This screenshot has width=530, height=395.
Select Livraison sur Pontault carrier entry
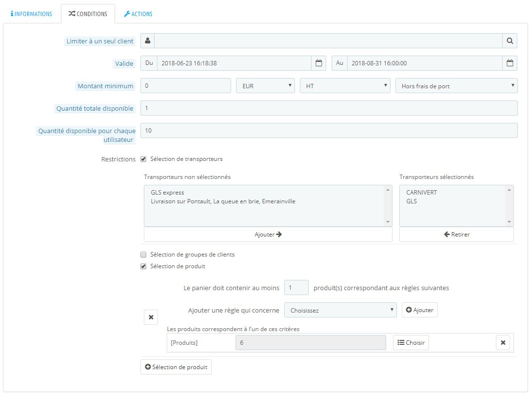223,201
